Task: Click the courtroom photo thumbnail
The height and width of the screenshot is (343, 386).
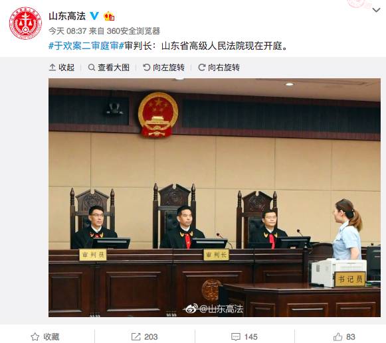Action: [215, 198]
